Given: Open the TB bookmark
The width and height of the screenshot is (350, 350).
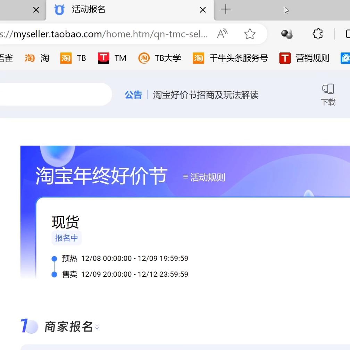Looking at the screenshot, I should (x=73, y=58).
